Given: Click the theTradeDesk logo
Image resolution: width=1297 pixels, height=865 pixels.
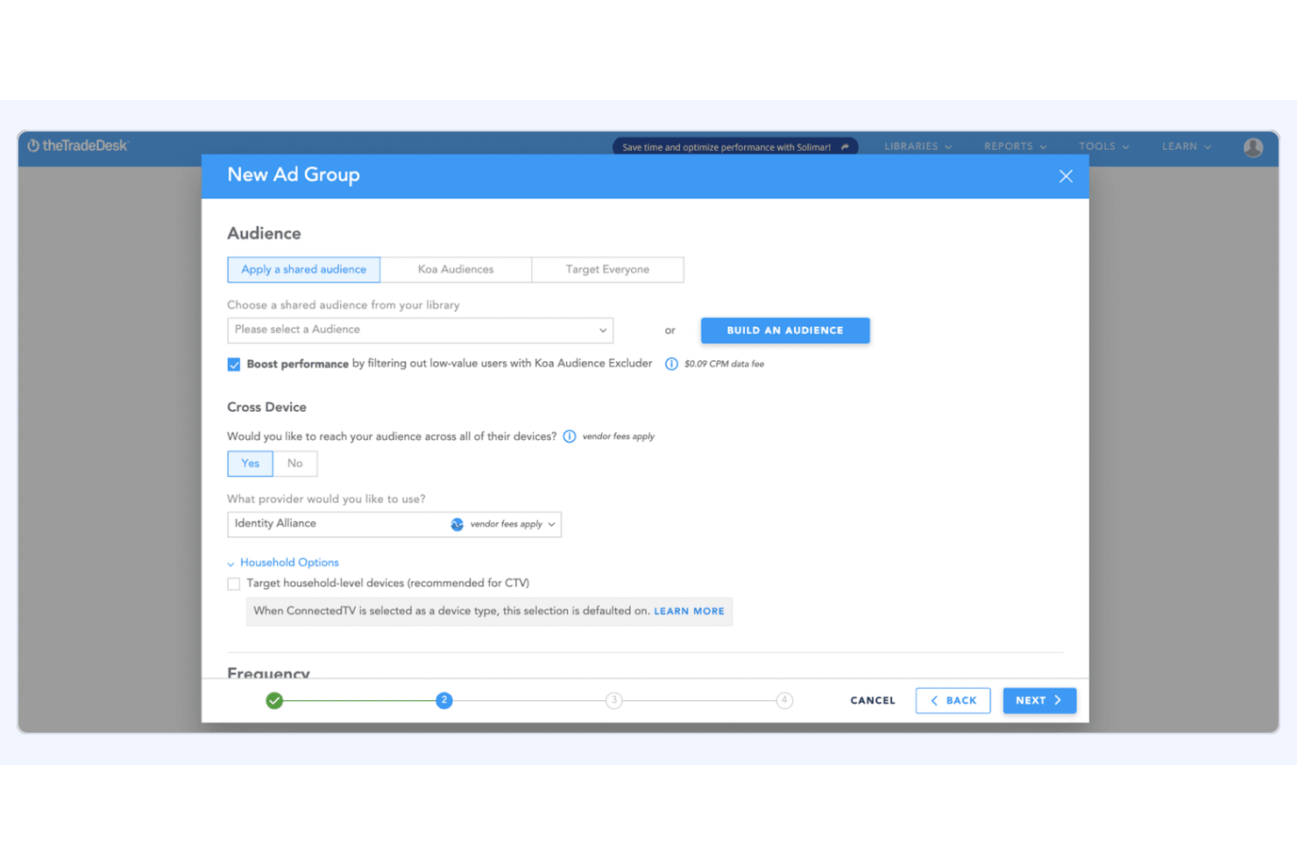Looking at the screenshot, I should [x=77, y=145].
